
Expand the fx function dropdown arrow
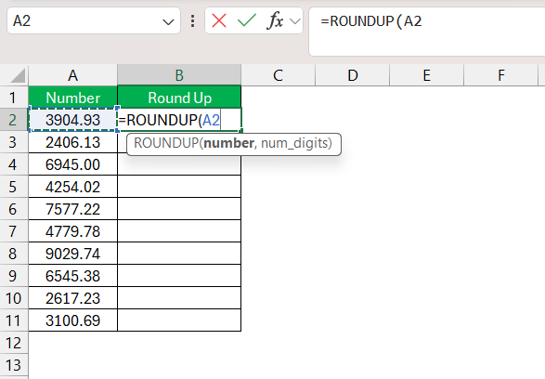(294, 21)
